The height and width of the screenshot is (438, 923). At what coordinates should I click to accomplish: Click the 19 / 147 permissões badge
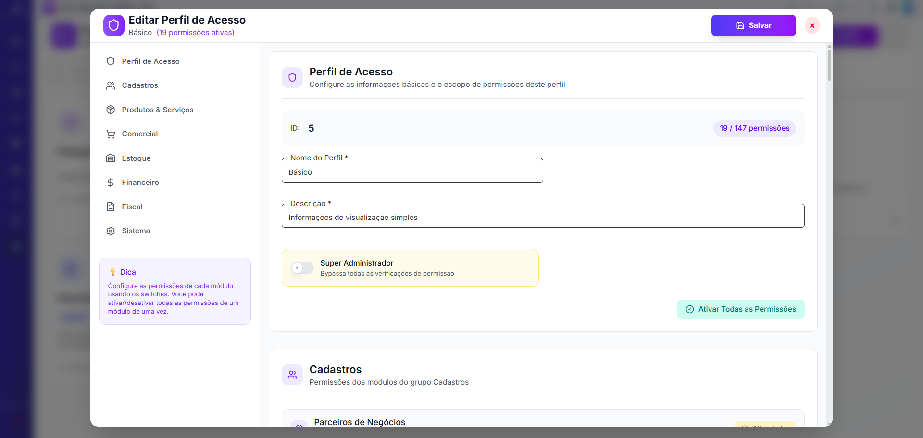point(754,128)
